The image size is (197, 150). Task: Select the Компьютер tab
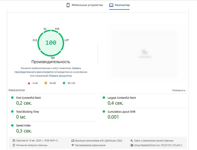(122, 5)
